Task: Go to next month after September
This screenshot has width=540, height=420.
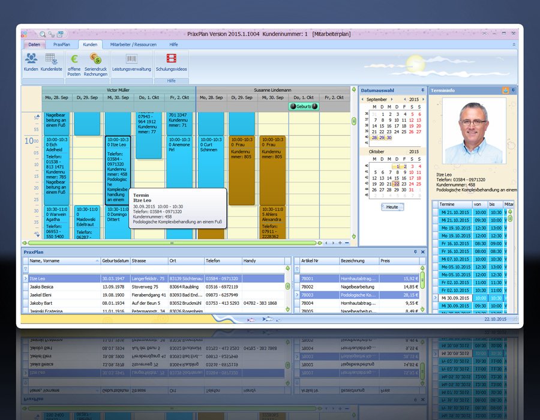Action: 392,99
